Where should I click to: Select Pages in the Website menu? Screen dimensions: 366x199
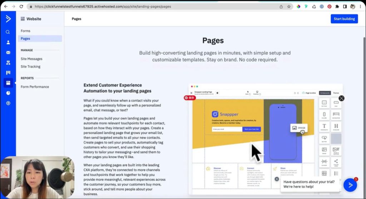25,39
